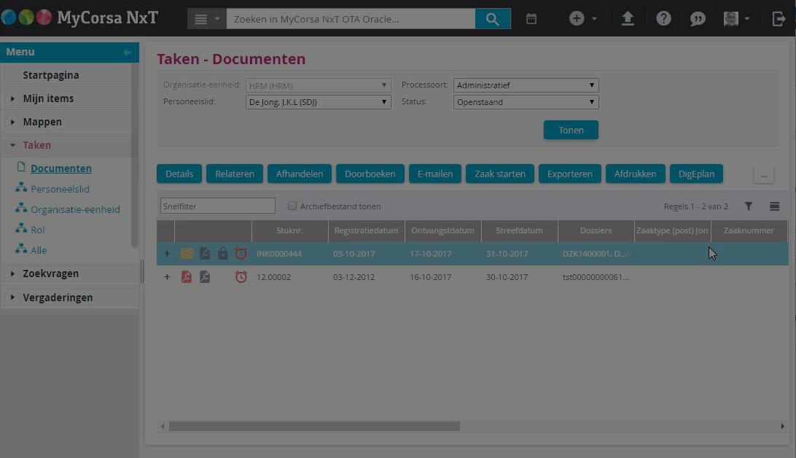Expand Zoekvragen in menu

(12, 273)
